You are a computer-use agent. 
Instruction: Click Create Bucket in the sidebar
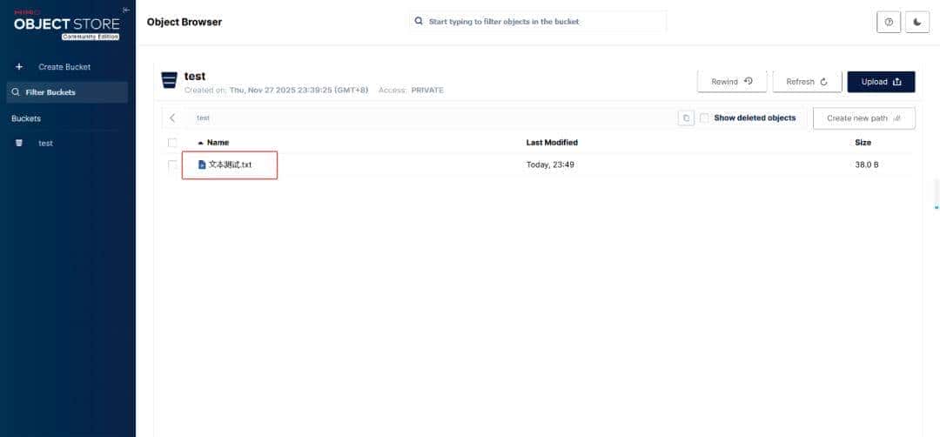tap(64, 67)
